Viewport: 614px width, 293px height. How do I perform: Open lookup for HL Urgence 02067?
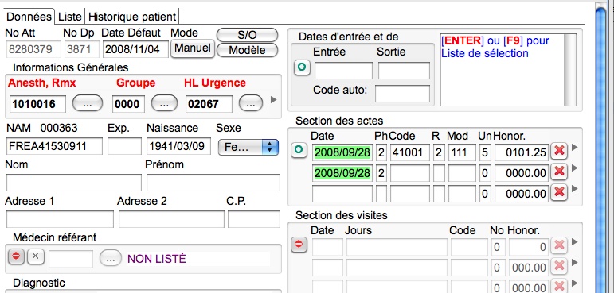(251, 103)
